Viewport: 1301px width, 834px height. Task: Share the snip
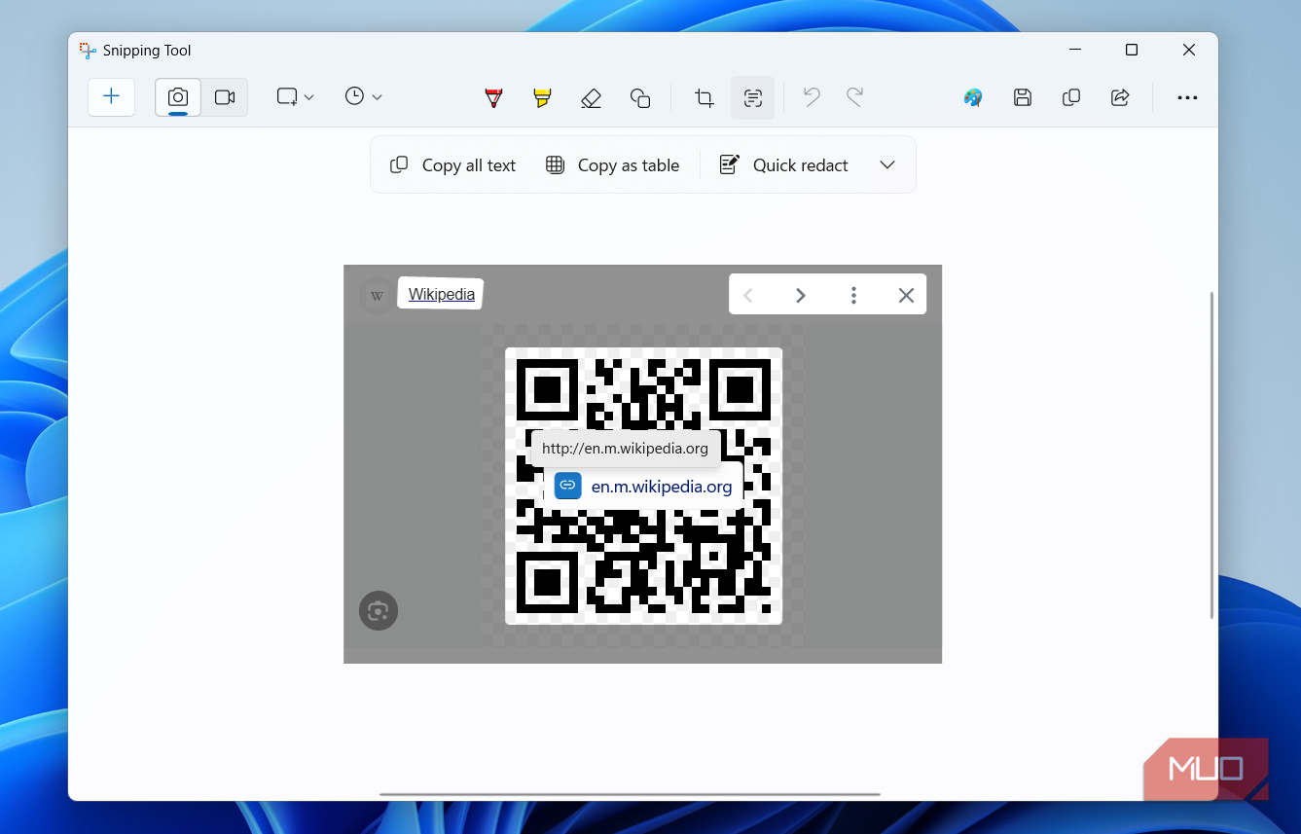click(x=1120, y=97)
